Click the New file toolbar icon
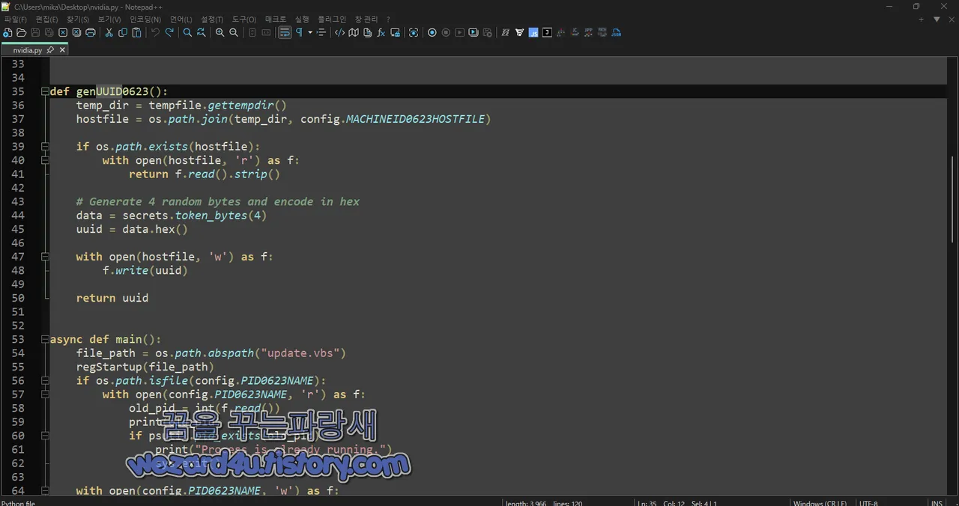The image size is (959, 506). (x=7, y=33)
